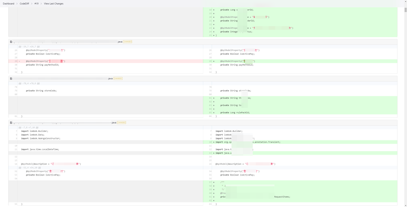Viewport: 407px width, 207px height.
Task: Click left 'private Boolean isActivePay;' on line 53
Action: pyautogui.click(x=43, y=175)
